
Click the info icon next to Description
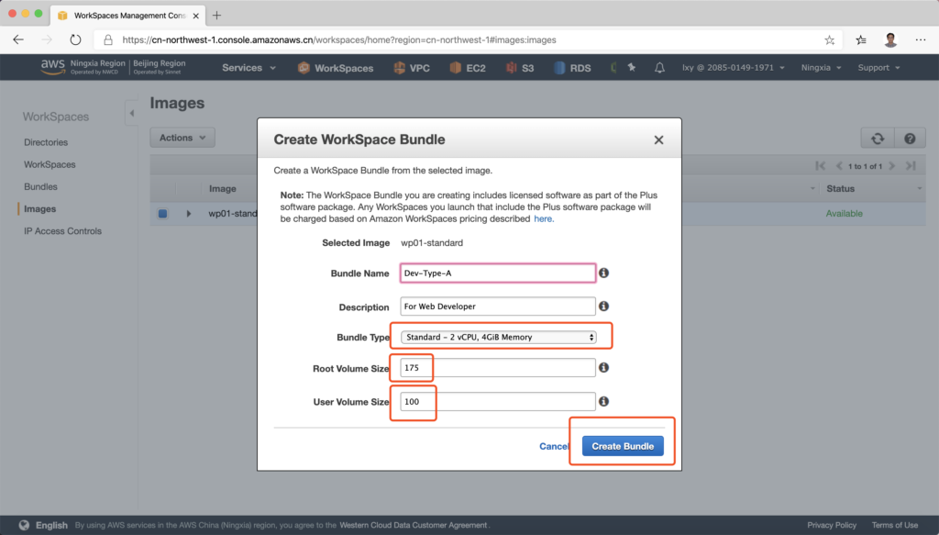pyautogui.click(x=604, y=307)
